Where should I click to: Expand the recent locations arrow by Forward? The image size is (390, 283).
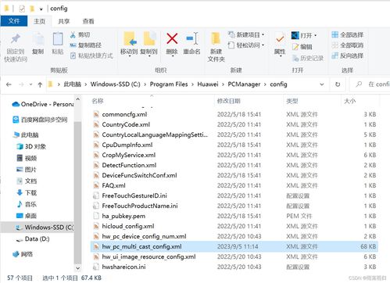click(x=30, y=84)
